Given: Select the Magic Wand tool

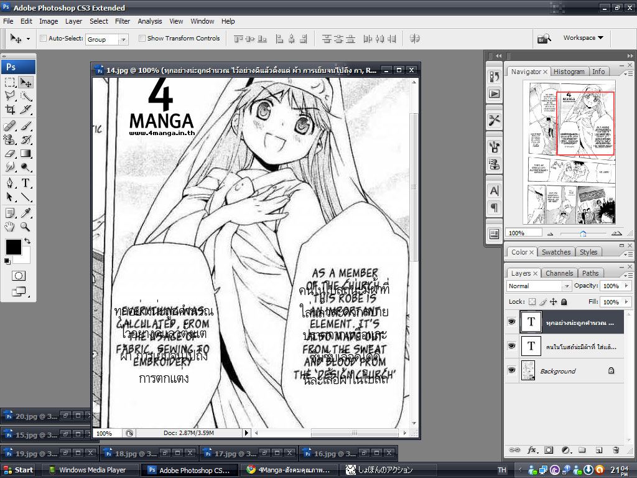Looking at the screenshot, I should pos(26,96).
